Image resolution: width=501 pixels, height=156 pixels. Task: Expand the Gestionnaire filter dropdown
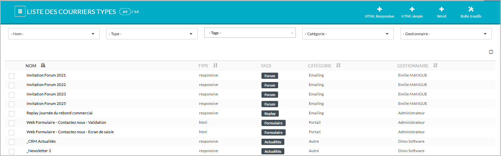pos(485,34)
